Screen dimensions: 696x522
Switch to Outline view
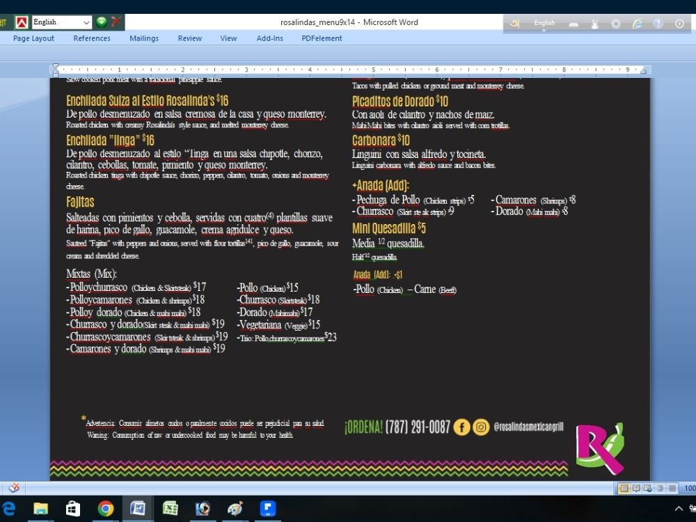(660, 489)
